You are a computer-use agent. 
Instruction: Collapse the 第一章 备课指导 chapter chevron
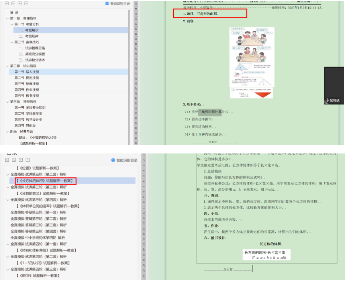coord(7,18)
